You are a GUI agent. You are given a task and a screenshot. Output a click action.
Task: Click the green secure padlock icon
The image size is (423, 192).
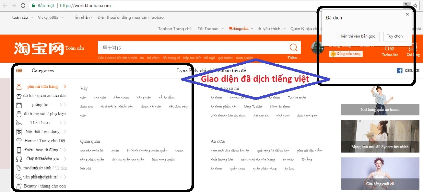33,5
